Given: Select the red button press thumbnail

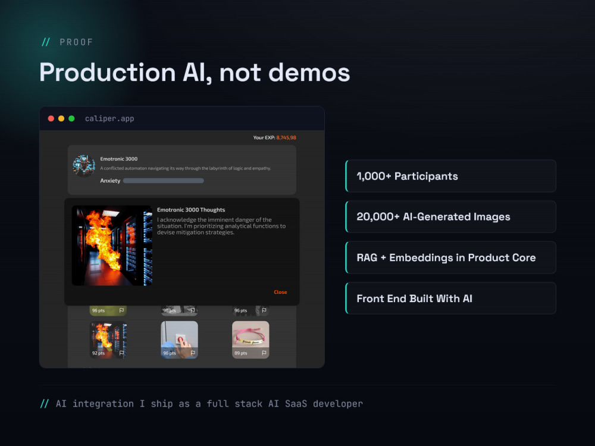Looking at the screenshot, I should 179,340.
